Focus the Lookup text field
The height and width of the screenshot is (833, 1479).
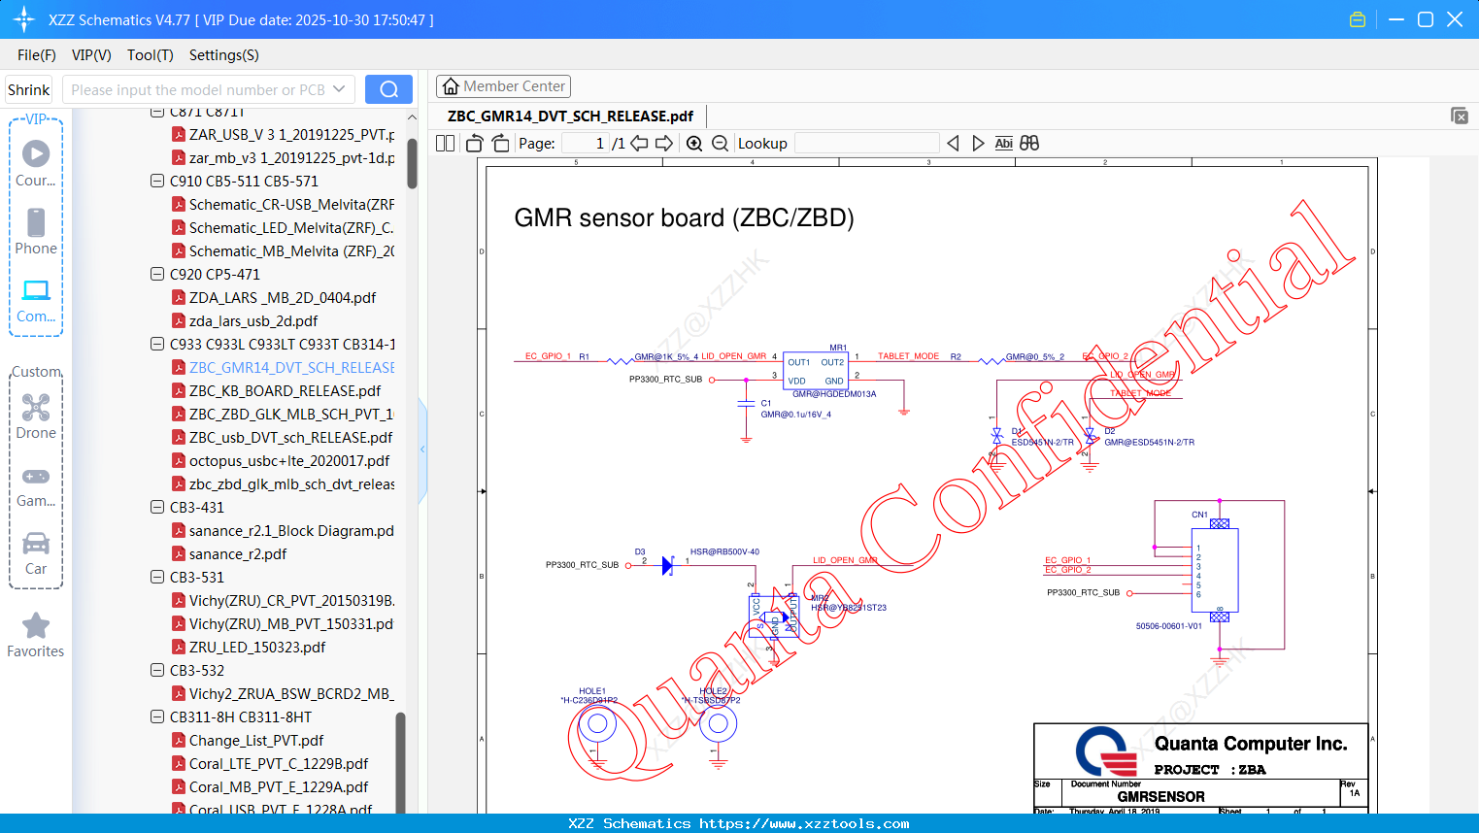[866, 143]
